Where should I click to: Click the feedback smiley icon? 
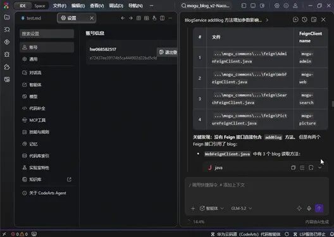coord(286,6)
